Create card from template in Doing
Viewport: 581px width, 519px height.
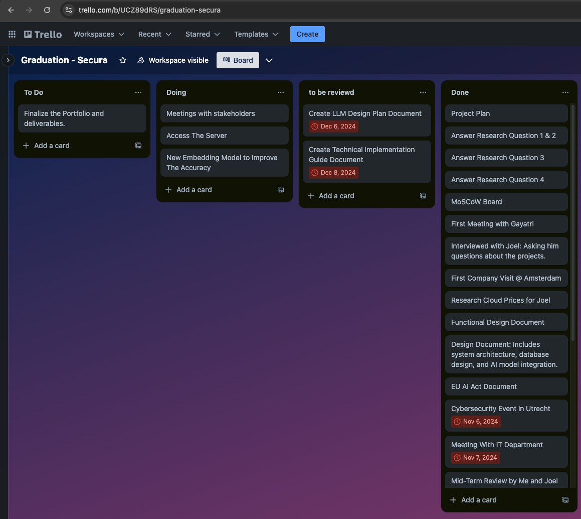coord(281,190)
